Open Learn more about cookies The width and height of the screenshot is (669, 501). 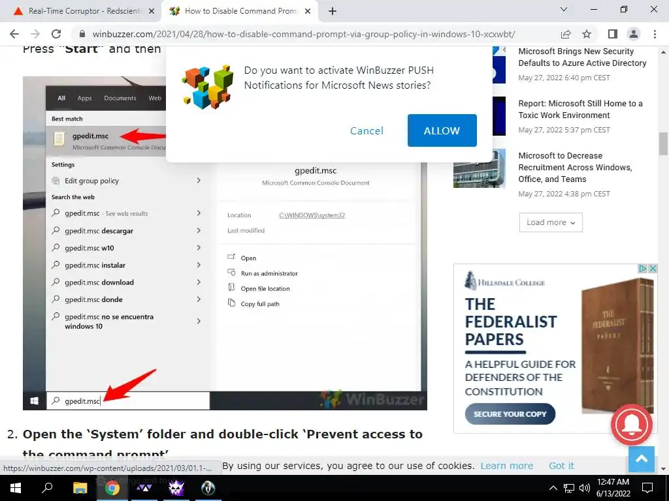point(506,466)
